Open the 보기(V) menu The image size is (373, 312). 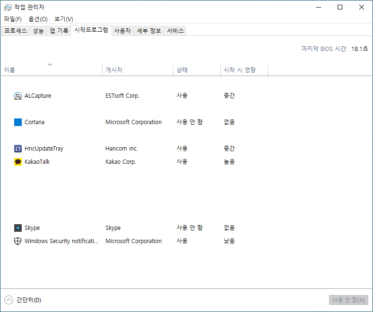(64, 19)
